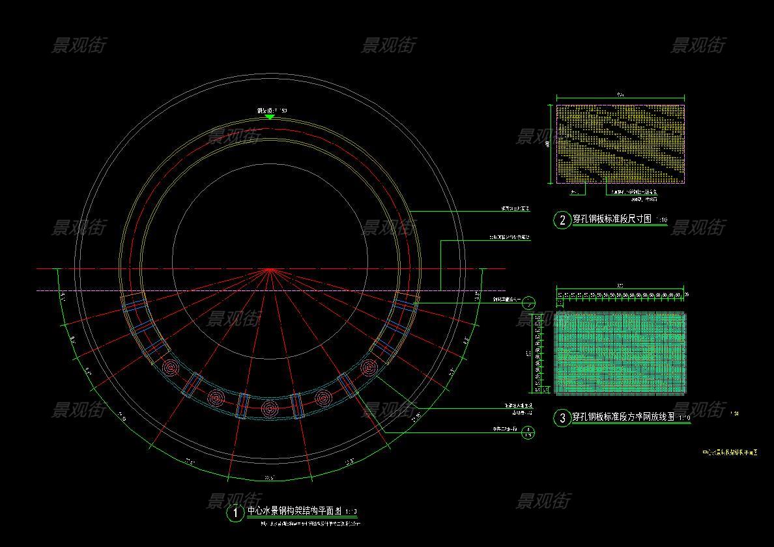
Task: Click the green grid layout pattern drawing
Action: pyautogui.click(x=620, y=354)
